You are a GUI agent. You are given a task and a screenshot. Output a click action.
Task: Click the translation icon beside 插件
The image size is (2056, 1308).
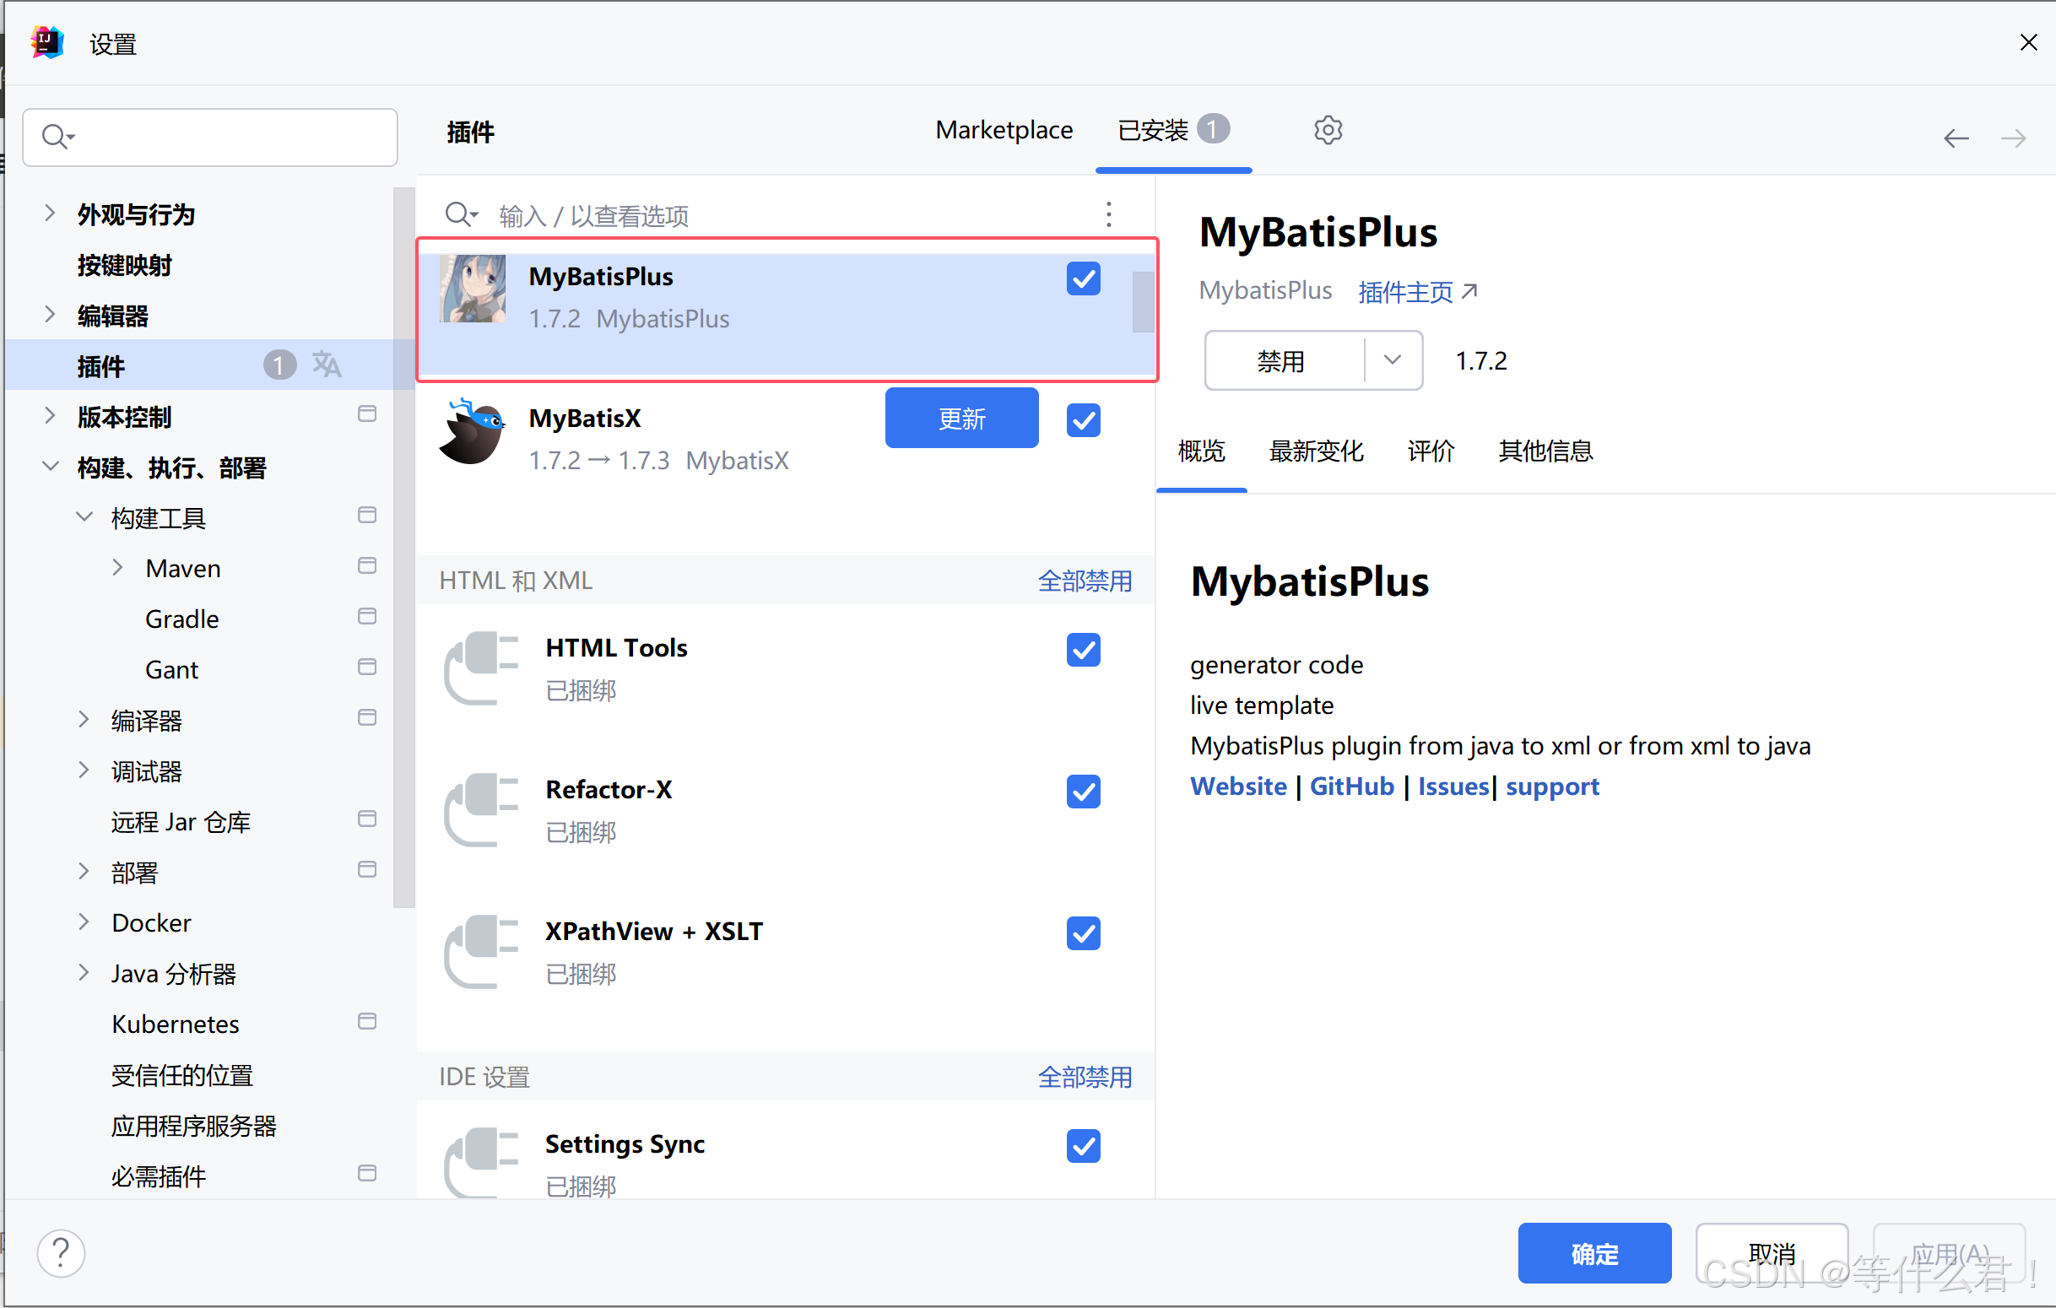[x=326, y=365]
